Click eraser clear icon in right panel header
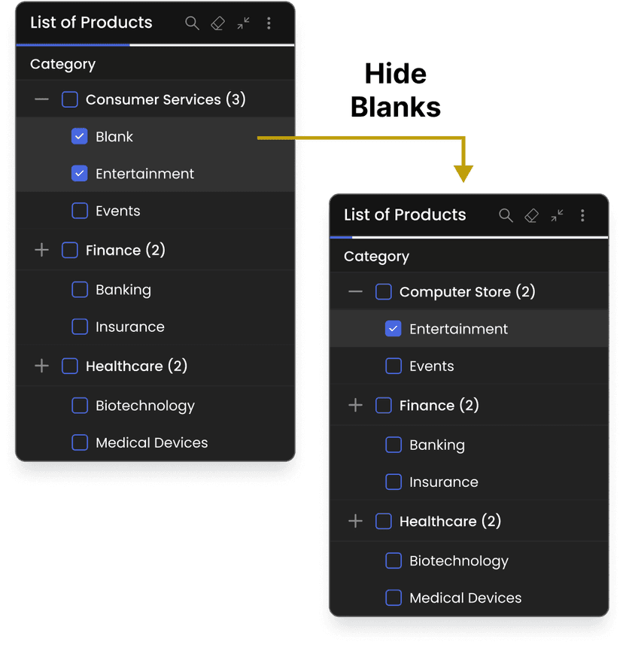This screenshot has height=645, width=623. click(532, 216)
